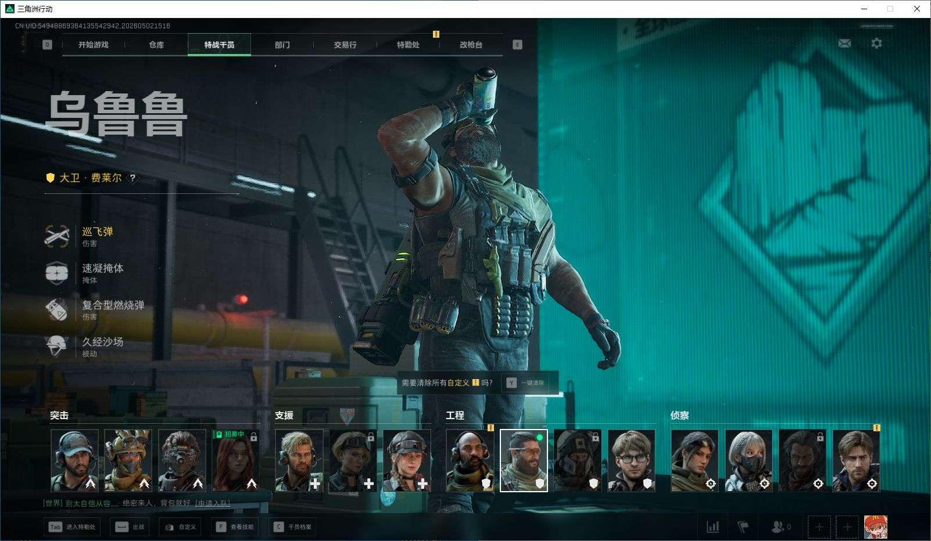The width and height of the screenshot is (931, 541).
Task: Select the dark-haired woman operator under 侦察
Action: pyautogui.click(x=694, y=461)
